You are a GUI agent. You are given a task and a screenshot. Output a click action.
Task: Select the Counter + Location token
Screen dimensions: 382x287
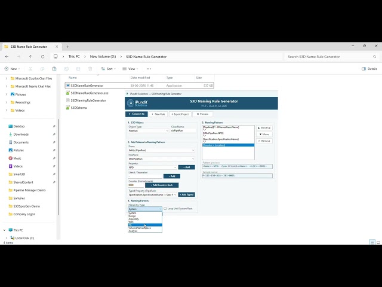228,145
